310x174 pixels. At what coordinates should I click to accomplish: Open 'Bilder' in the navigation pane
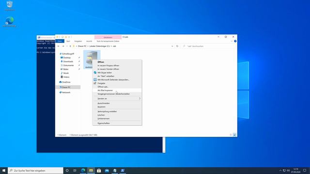[66, 69]
